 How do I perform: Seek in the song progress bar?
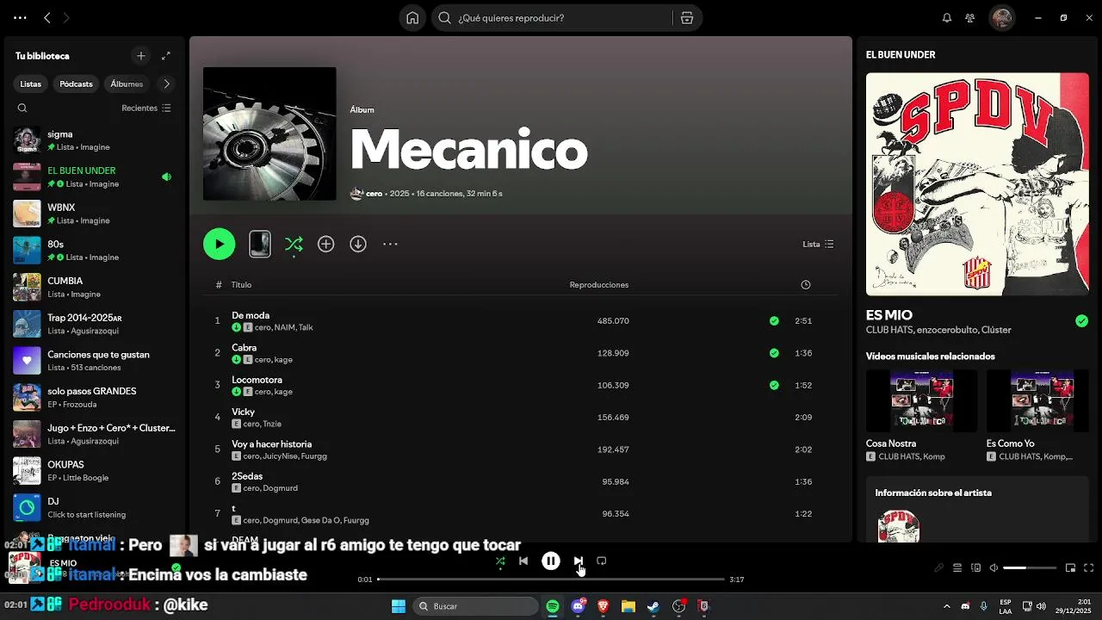[551, 580]
